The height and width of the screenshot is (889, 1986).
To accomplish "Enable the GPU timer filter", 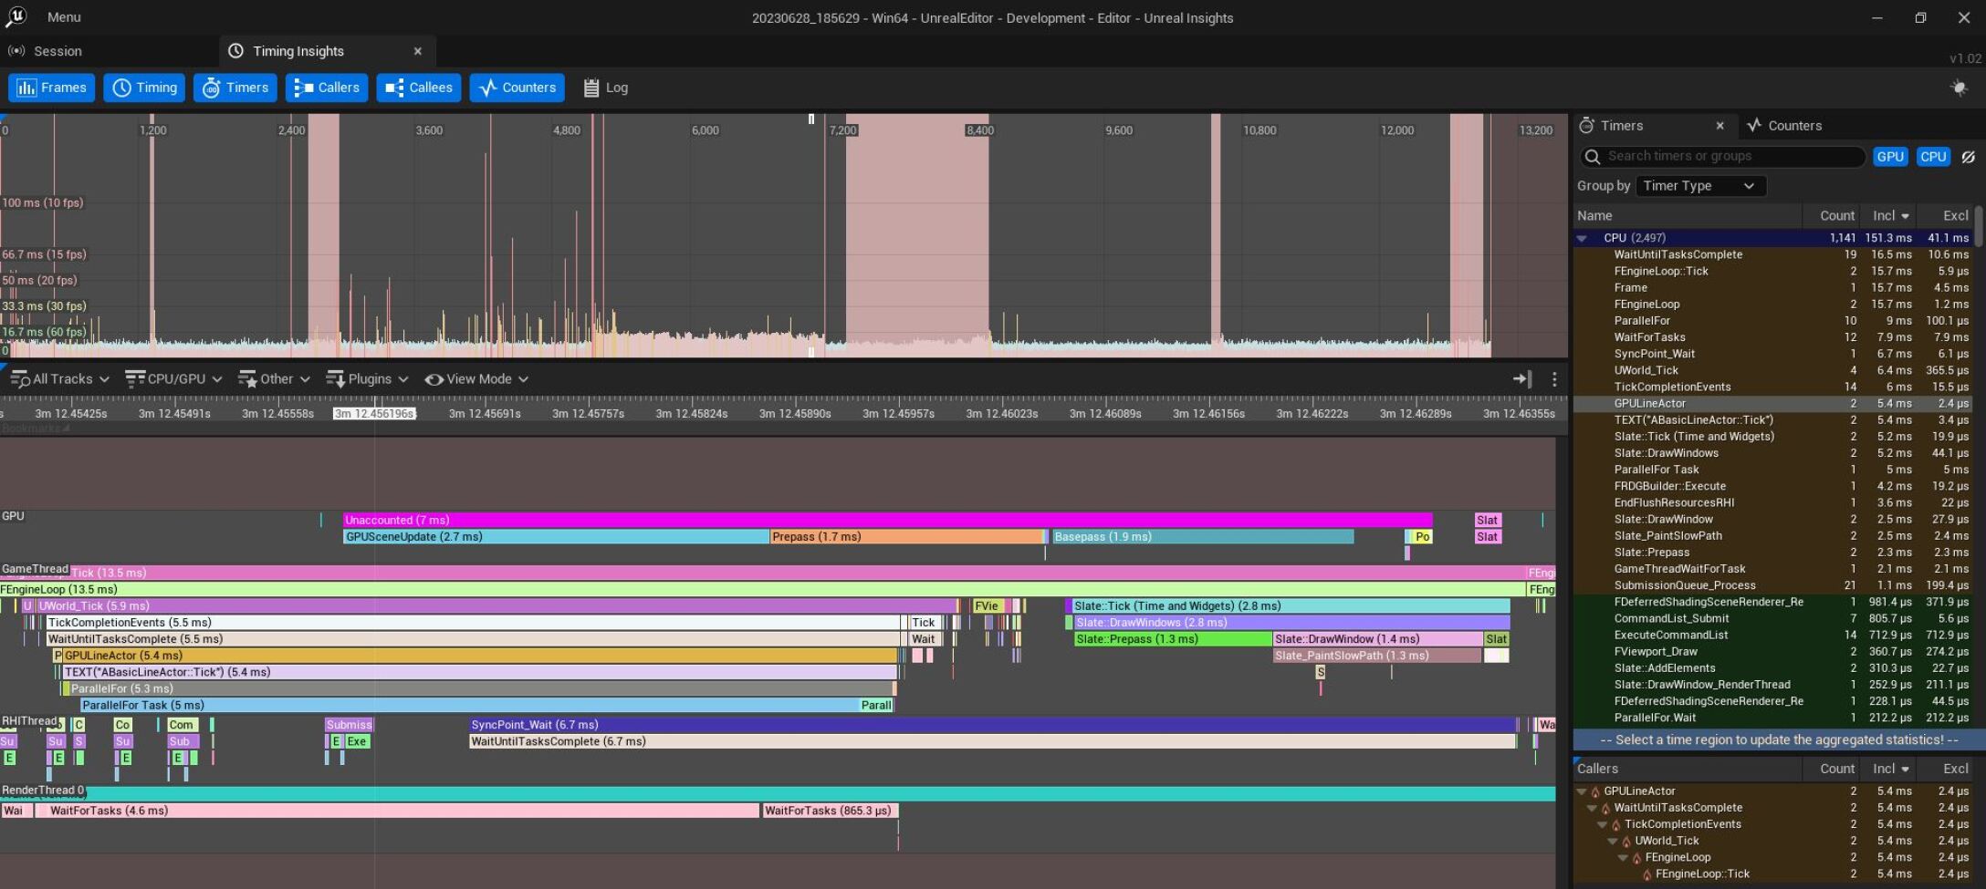I will [1890, 157].
